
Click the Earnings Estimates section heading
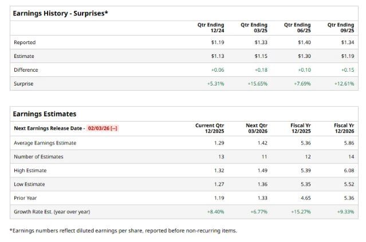click(x=44, y=114)
